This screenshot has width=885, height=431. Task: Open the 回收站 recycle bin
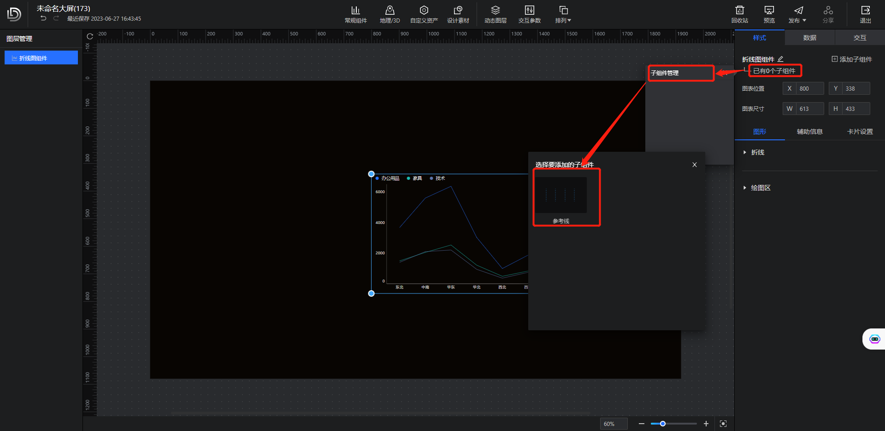click(739, 14)
